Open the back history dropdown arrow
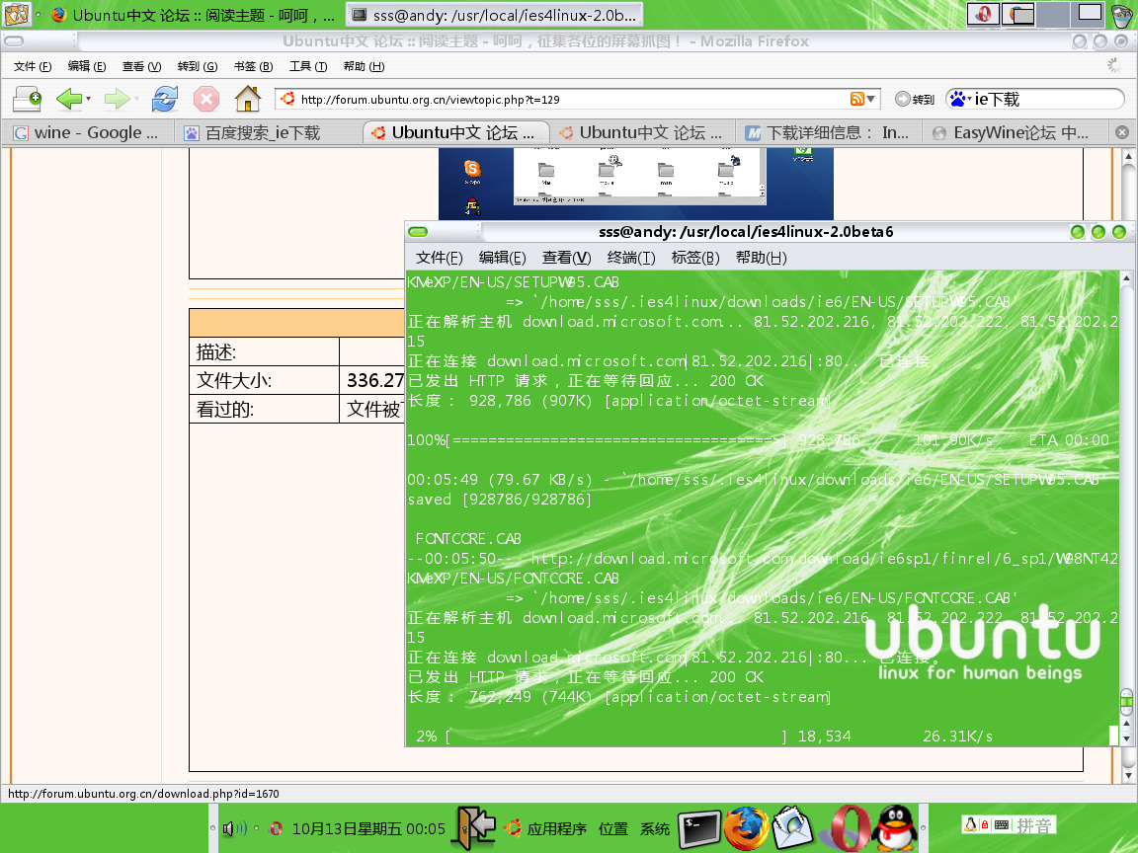The image size is (1138, 853). point(88,99)
